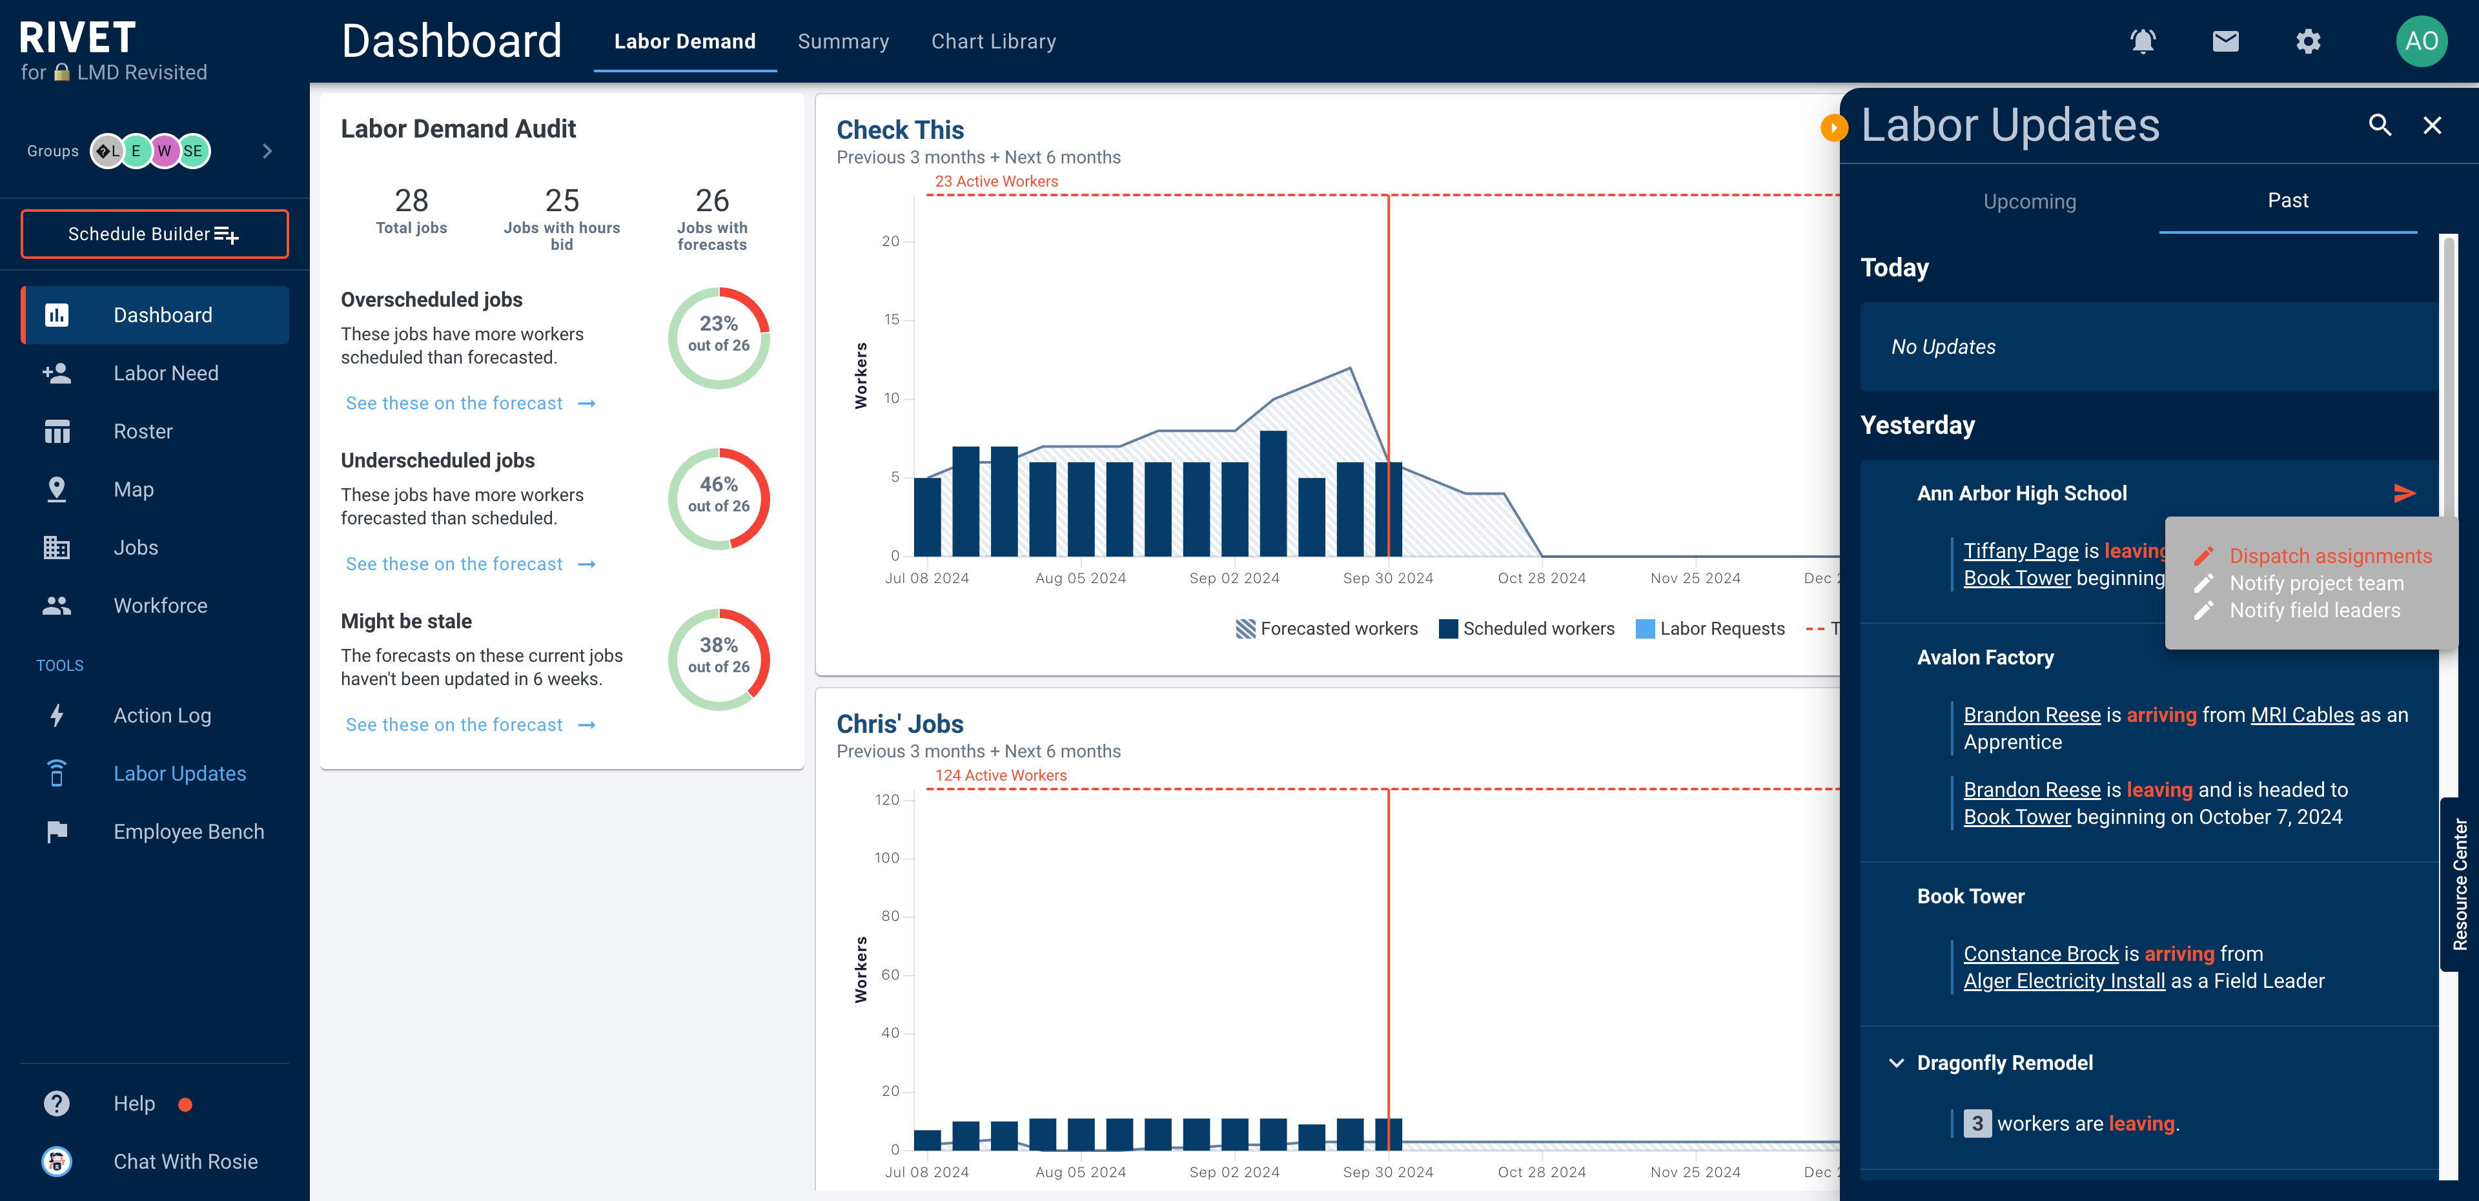
Task: Click the L group badge
Action: (x=108, y=151)
